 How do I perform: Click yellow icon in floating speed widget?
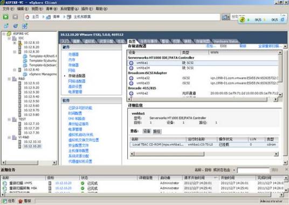[x=242, y=19]
